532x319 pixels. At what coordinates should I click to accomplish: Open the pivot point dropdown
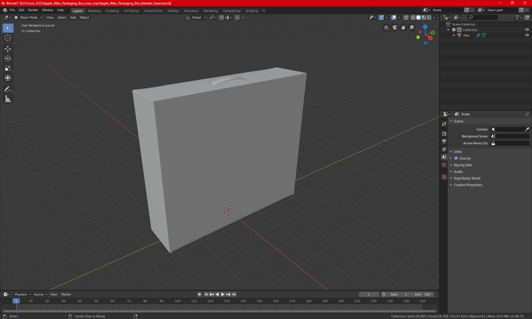[213, 17]
